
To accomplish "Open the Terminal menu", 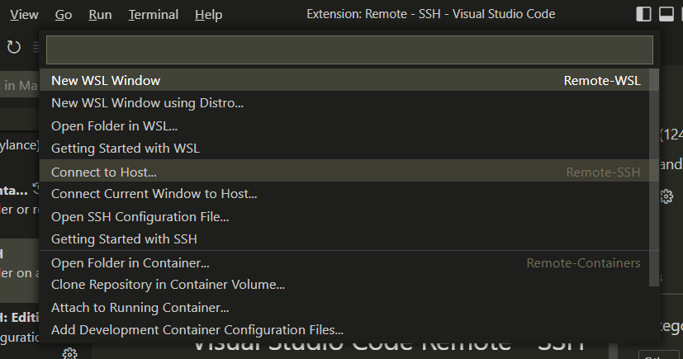I will pos(154,14).
